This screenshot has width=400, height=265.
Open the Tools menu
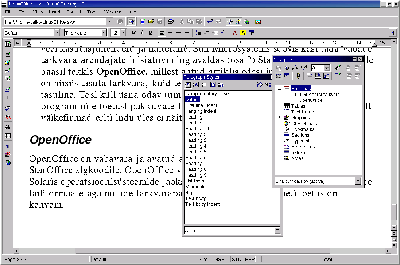pos(93,12)
